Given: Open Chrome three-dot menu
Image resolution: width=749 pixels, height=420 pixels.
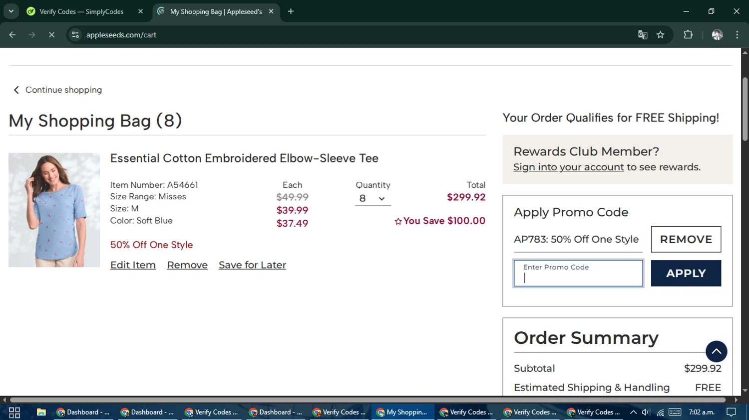Looking at the screenshot, I should pyautogui.click(x=737, y=35).
